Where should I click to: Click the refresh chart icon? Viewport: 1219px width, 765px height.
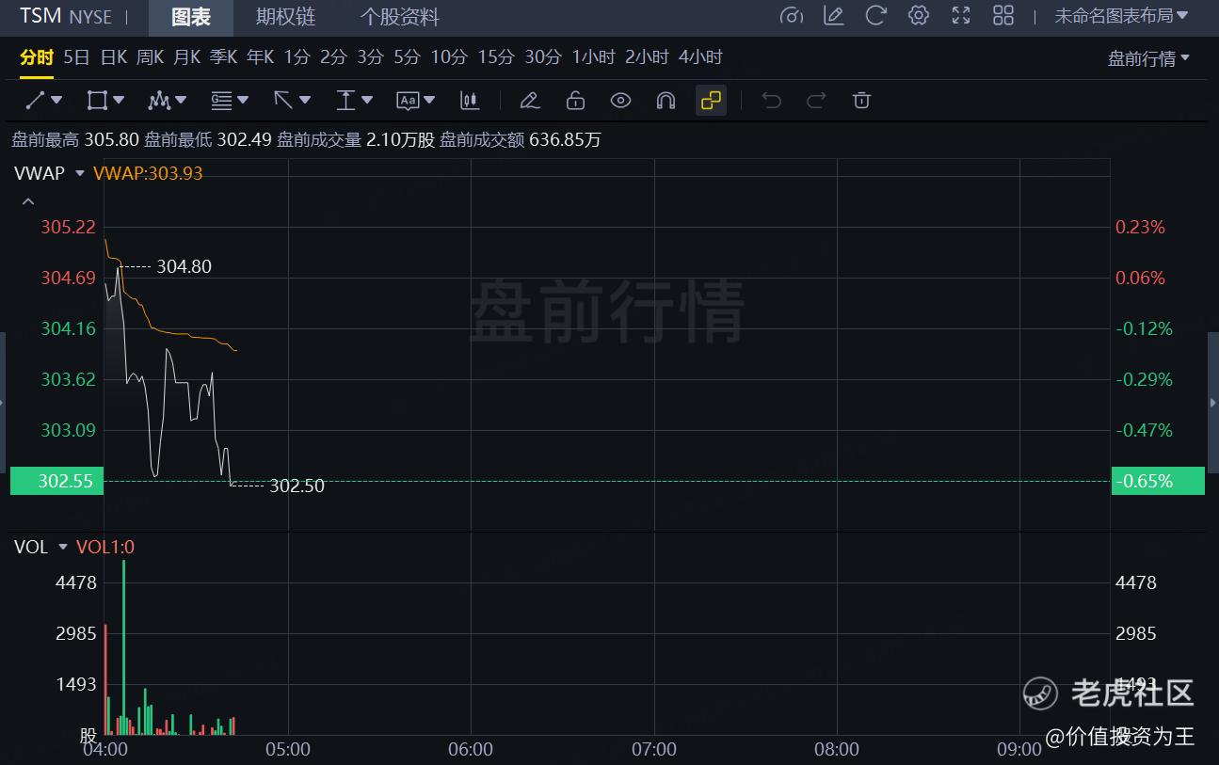875,15
